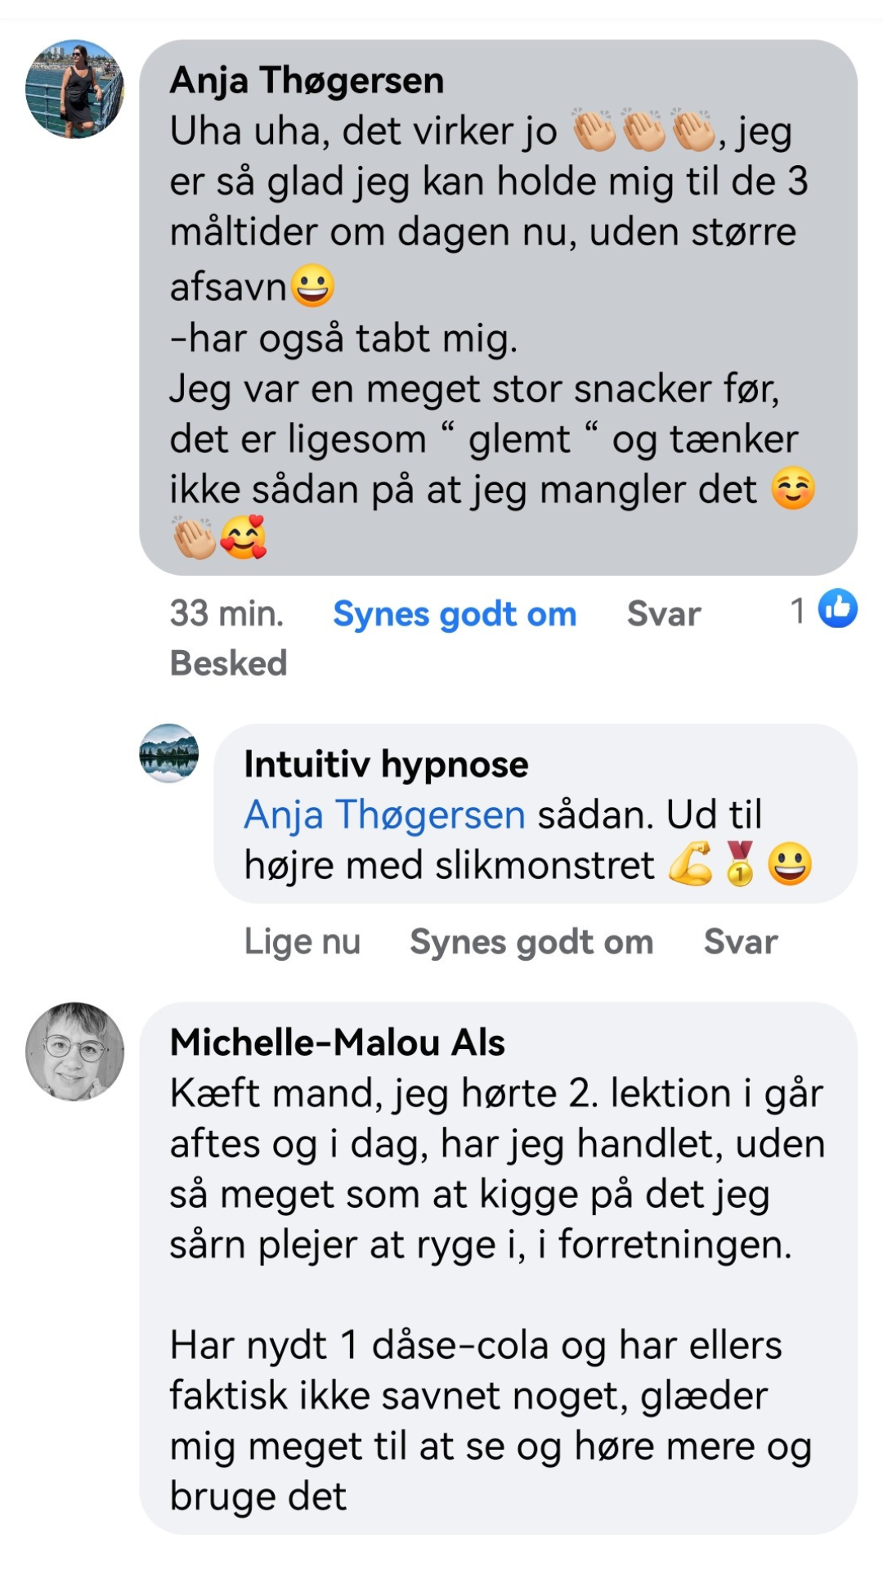Open Anja Thøgersen's profile picture
Image resolution: width=883 pixels, height=1570 pixels.
pos(74,89)
